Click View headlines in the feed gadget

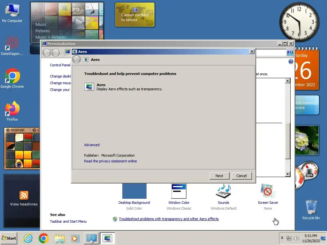[x=24, y=204]
